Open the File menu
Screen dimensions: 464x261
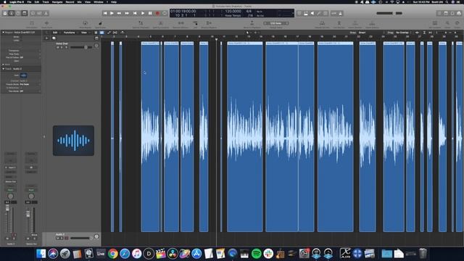click(29, 2)
